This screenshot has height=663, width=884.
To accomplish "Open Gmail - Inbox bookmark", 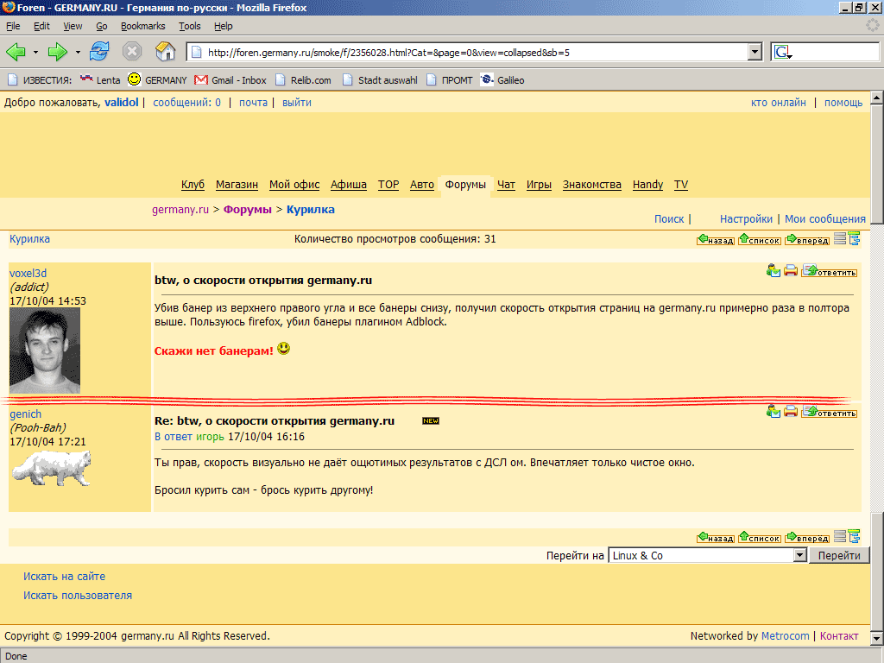I will (230, 80).
